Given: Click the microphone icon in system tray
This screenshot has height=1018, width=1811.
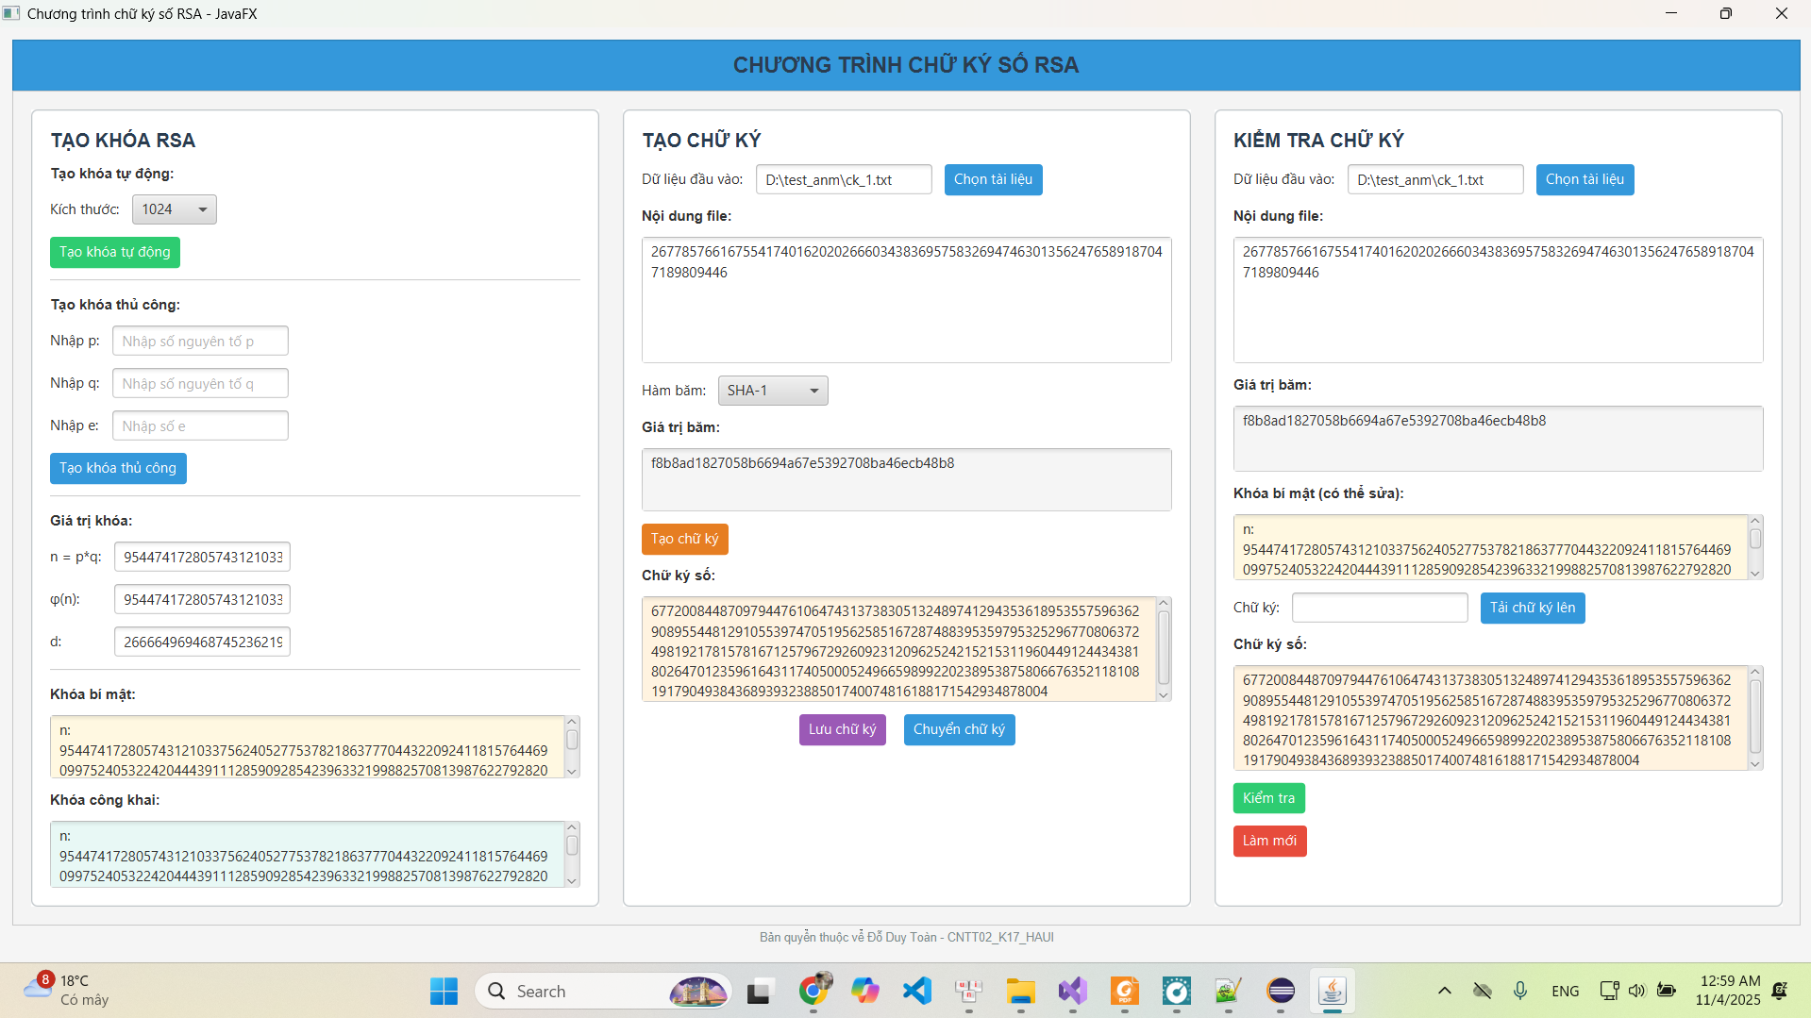Looking at the screenshot, I should pyautogui.click(x=1519, y=991).
